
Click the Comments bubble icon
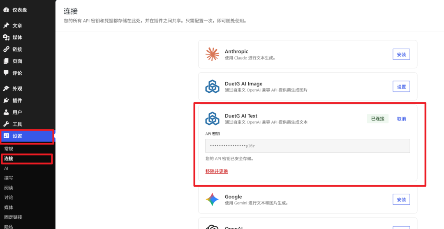pos(6,73)
